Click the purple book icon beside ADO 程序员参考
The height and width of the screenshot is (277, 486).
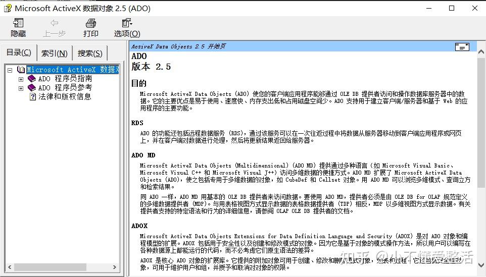(32, 88)
